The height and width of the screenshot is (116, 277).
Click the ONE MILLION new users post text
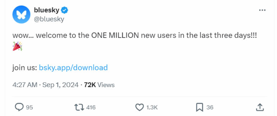click(134, 36)
